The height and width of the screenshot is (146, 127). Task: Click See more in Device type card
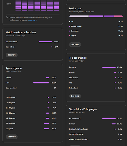tap(75, 45)
